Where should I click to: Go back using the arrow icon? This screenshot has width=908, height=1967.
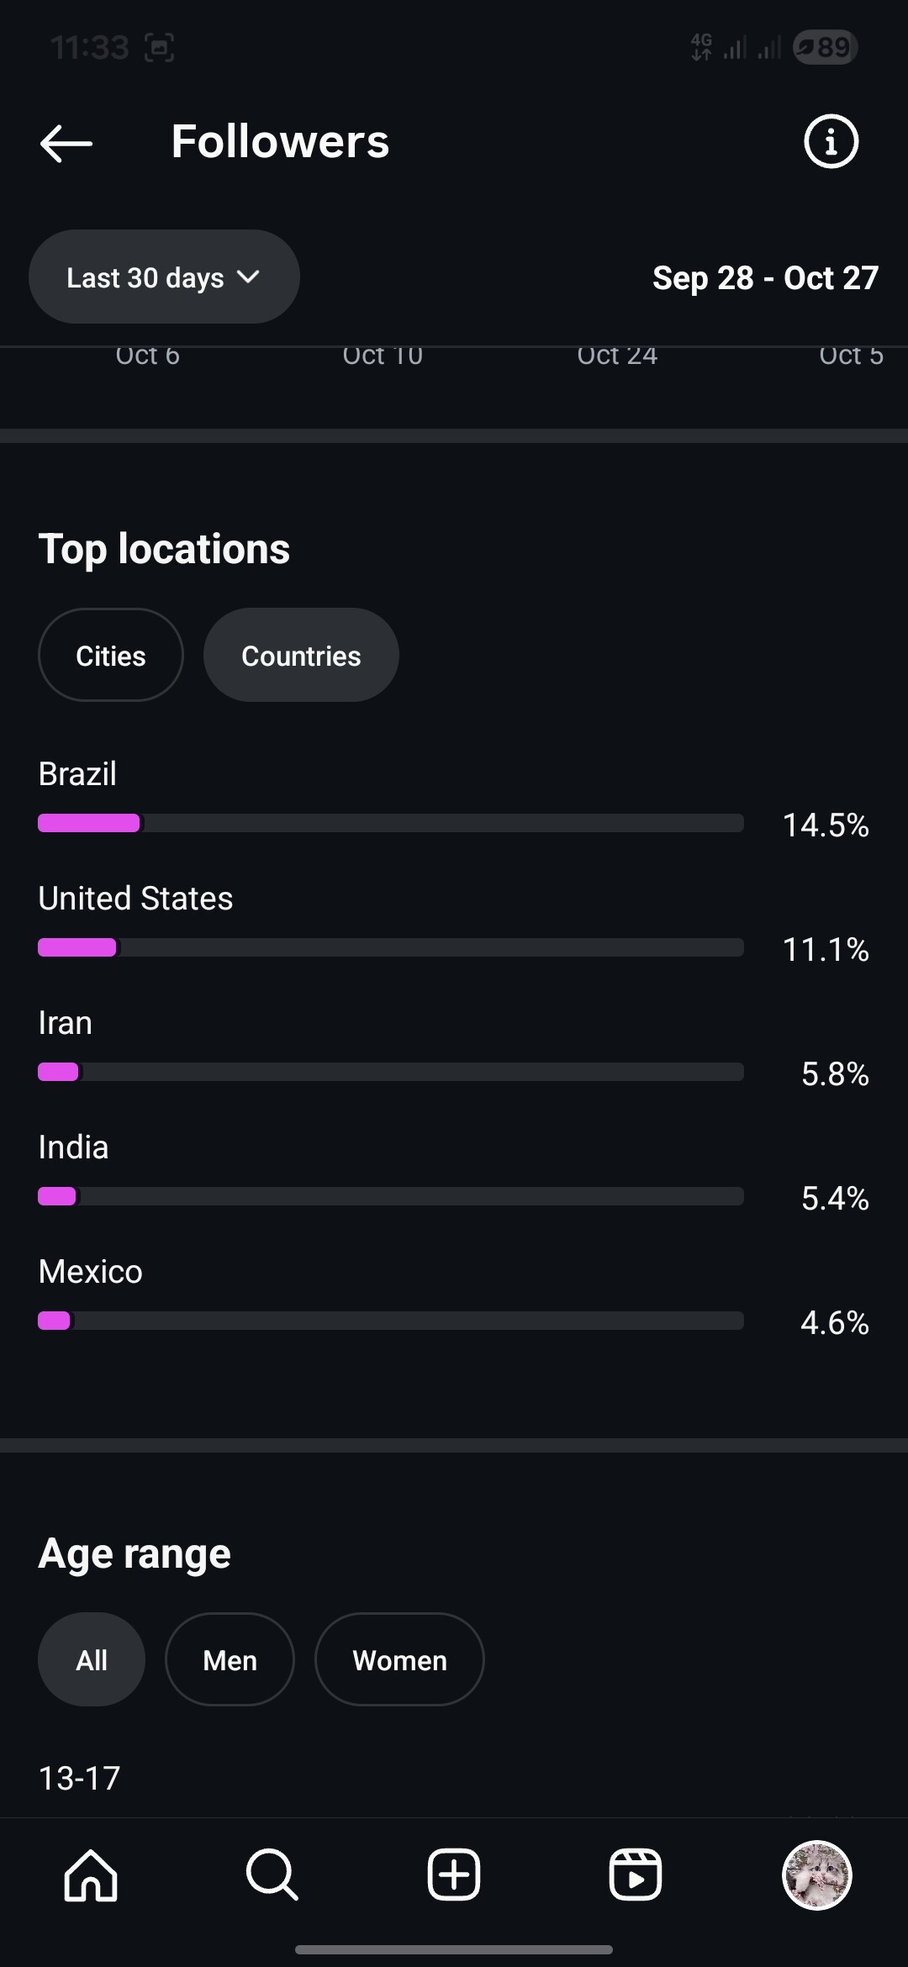click(66, 143)
